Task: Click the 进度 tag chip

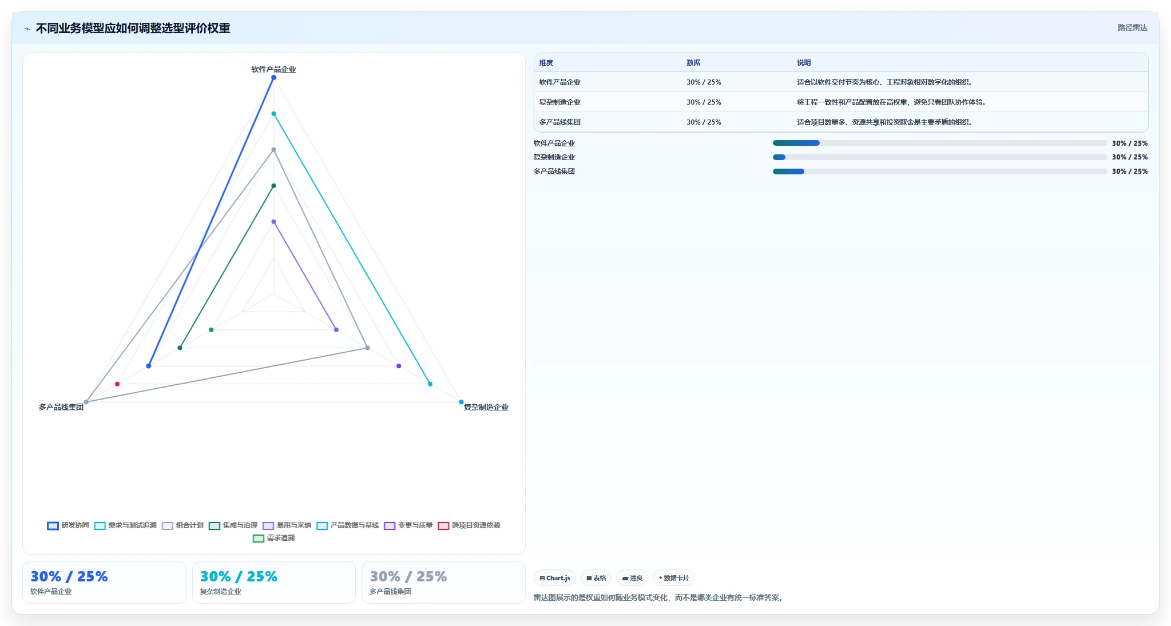Action: tap(632, 578)
